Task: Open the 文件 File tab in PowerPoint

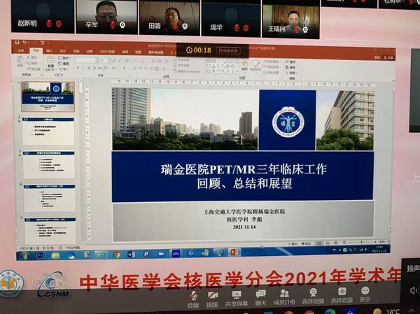Action: tap(21, 50)
